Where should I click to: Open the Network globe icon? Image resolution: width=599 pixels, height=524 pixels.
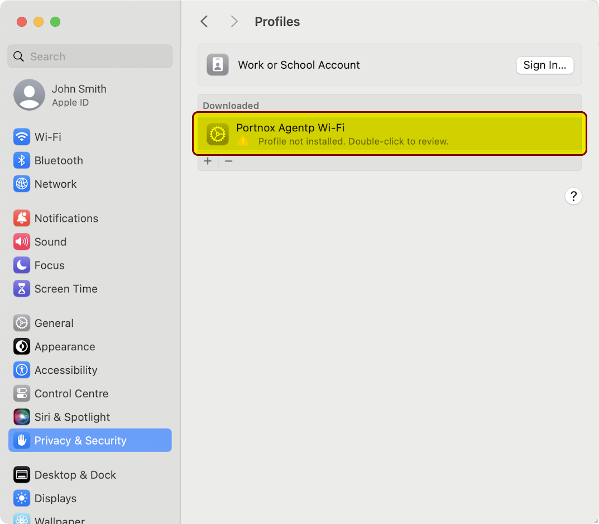(22, 184)
